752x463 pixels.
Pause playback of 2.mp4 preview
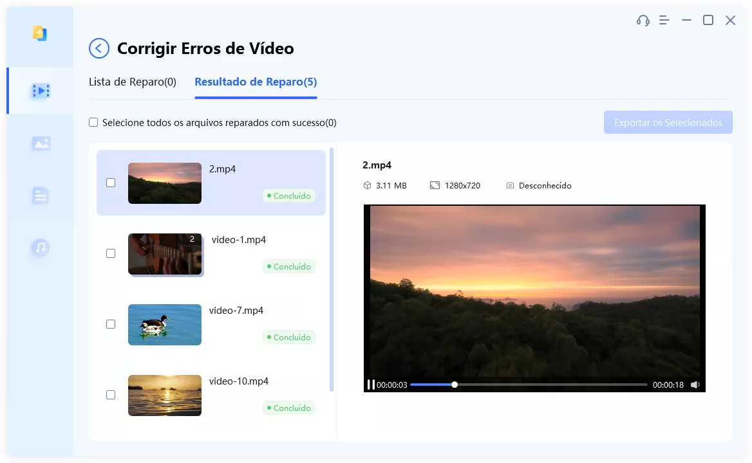coord(371,384)
